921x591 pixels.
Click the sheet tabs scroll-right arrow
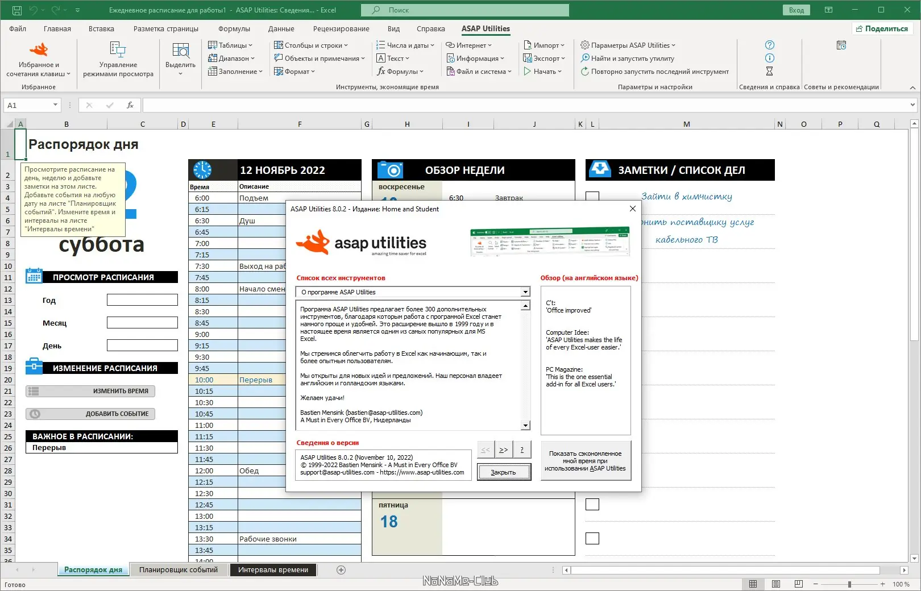tap(34, 570)
